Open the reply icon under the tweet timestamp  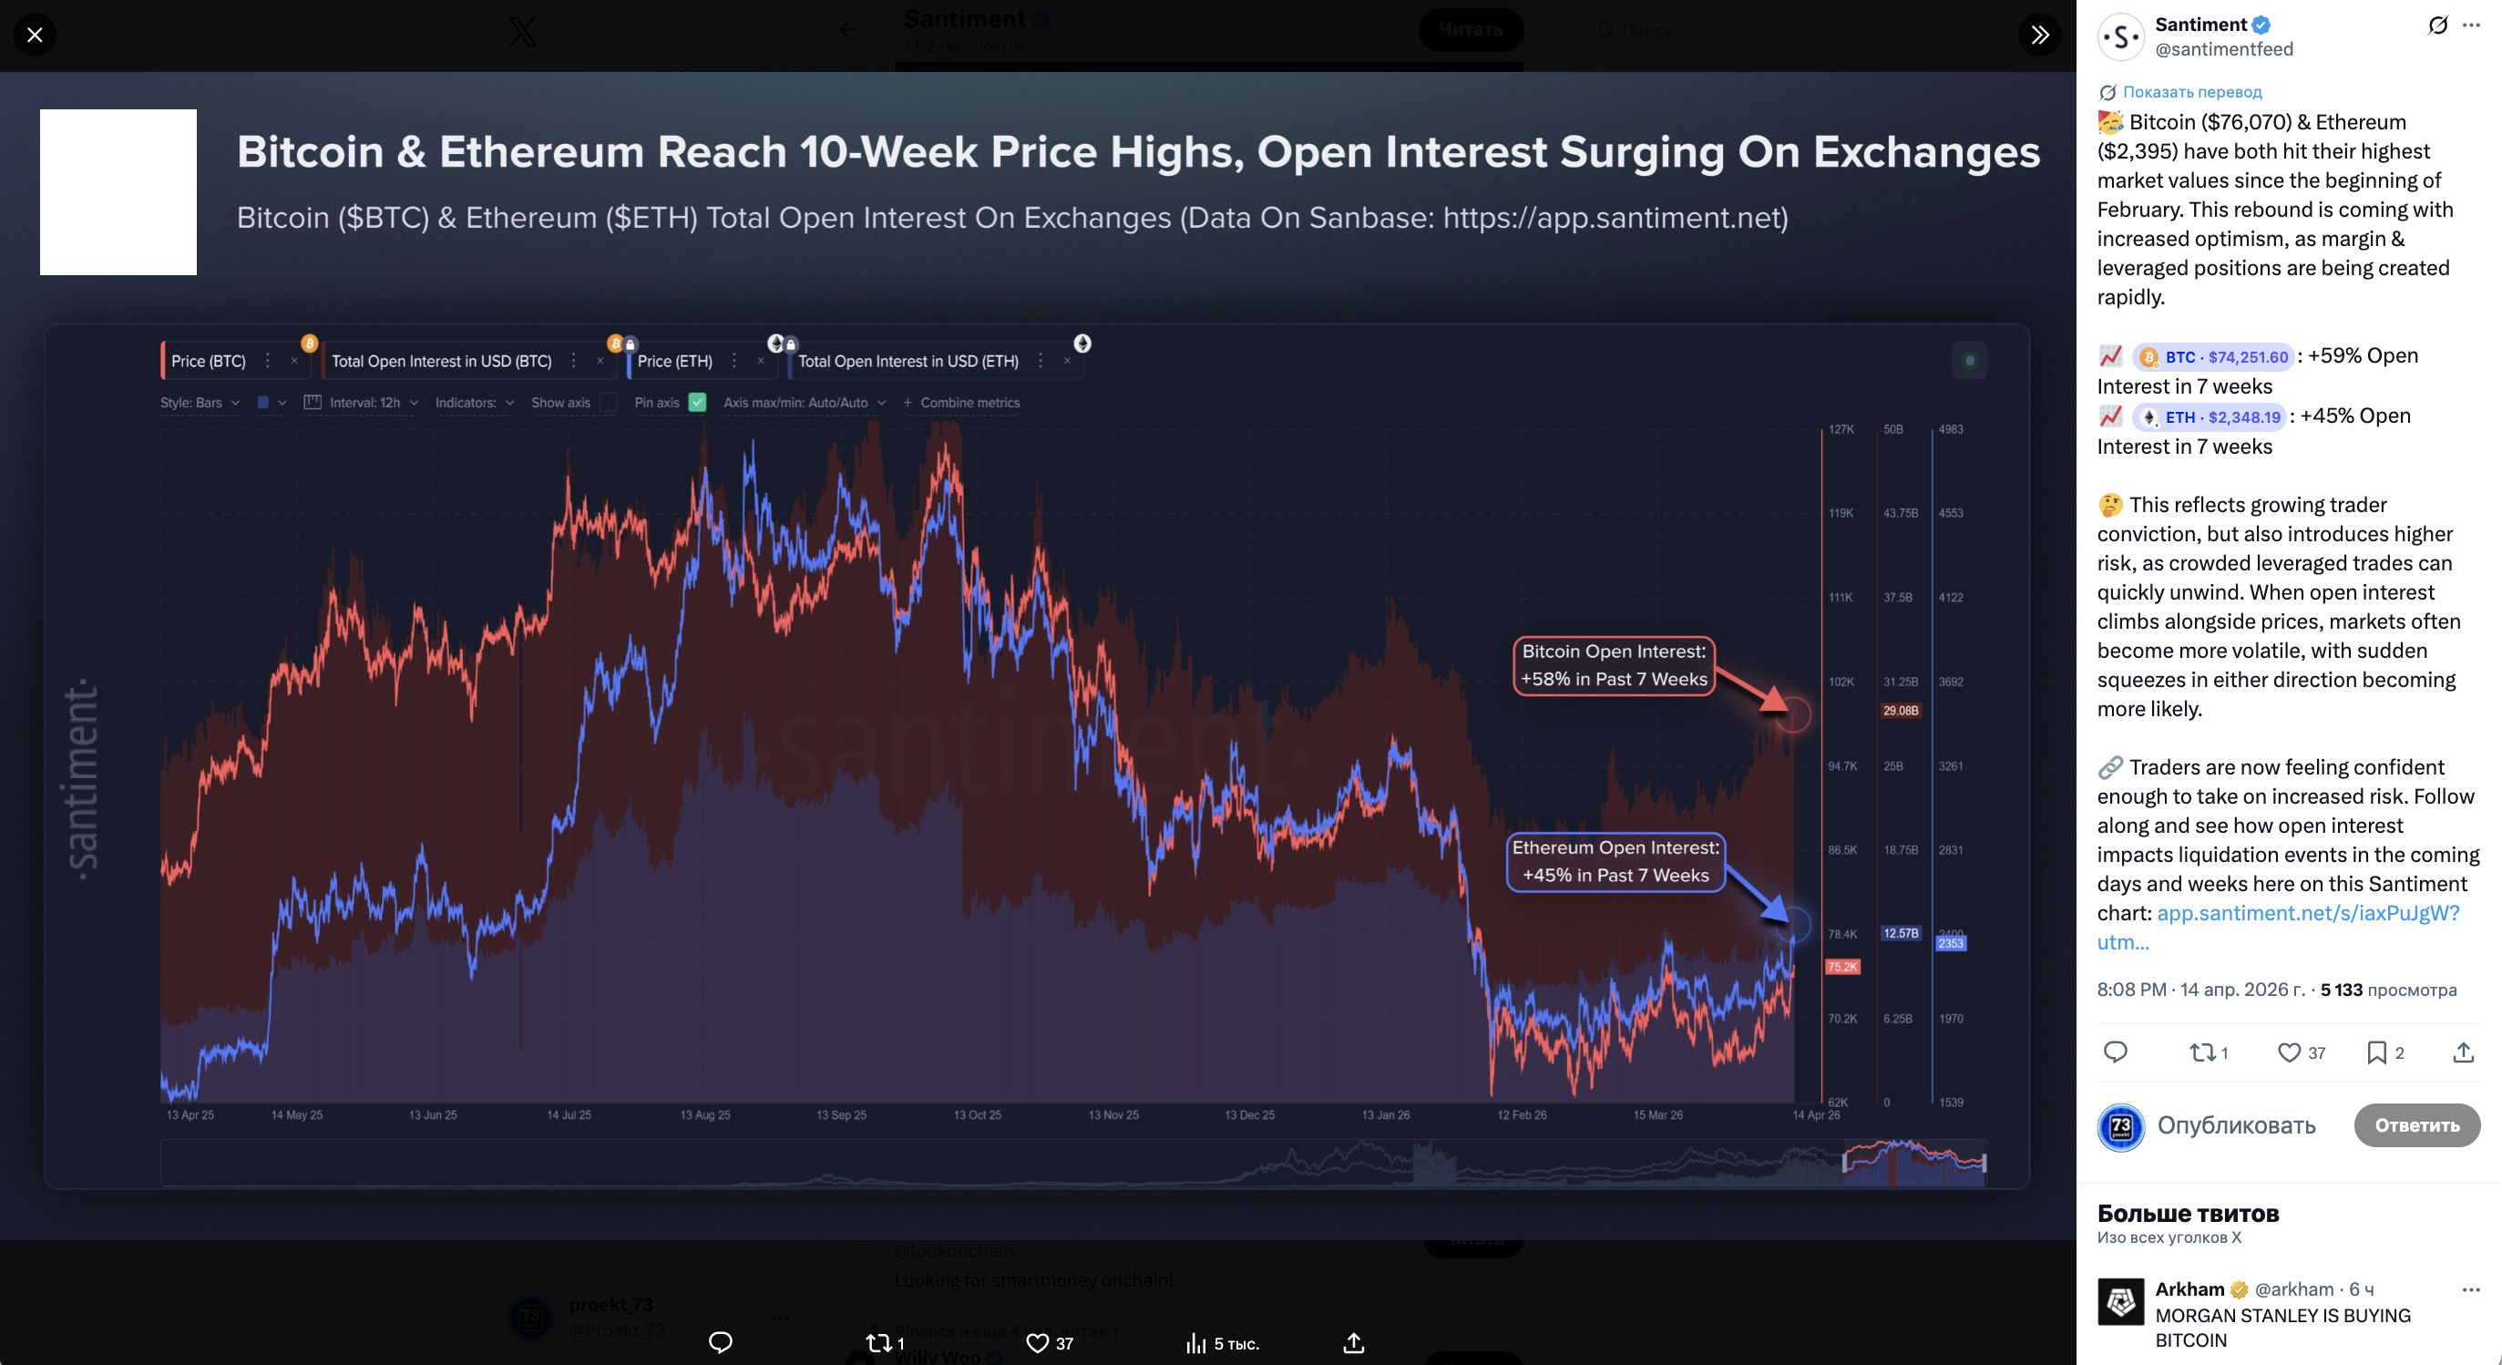2115,1052
